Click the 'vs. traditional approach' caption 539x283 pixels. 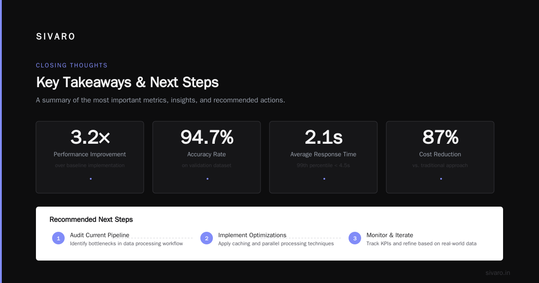point(440,165)
